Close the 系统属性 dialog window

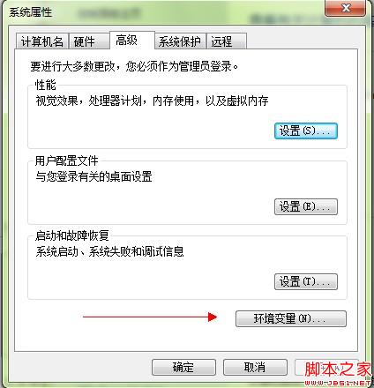[x=347, y=8]
